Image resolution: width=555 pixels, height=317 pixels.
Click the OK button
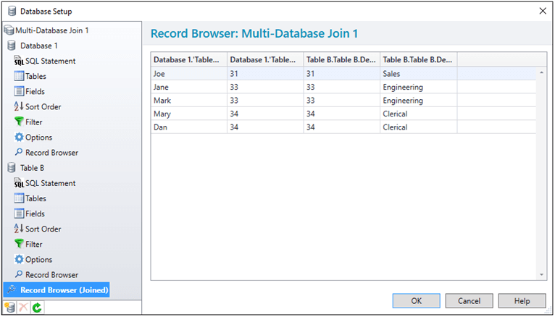(x=416, y=301)
